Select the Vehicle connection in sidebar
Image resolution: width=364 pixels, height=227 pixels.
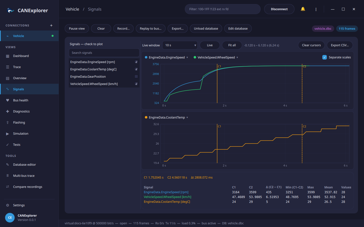(29, 36)
